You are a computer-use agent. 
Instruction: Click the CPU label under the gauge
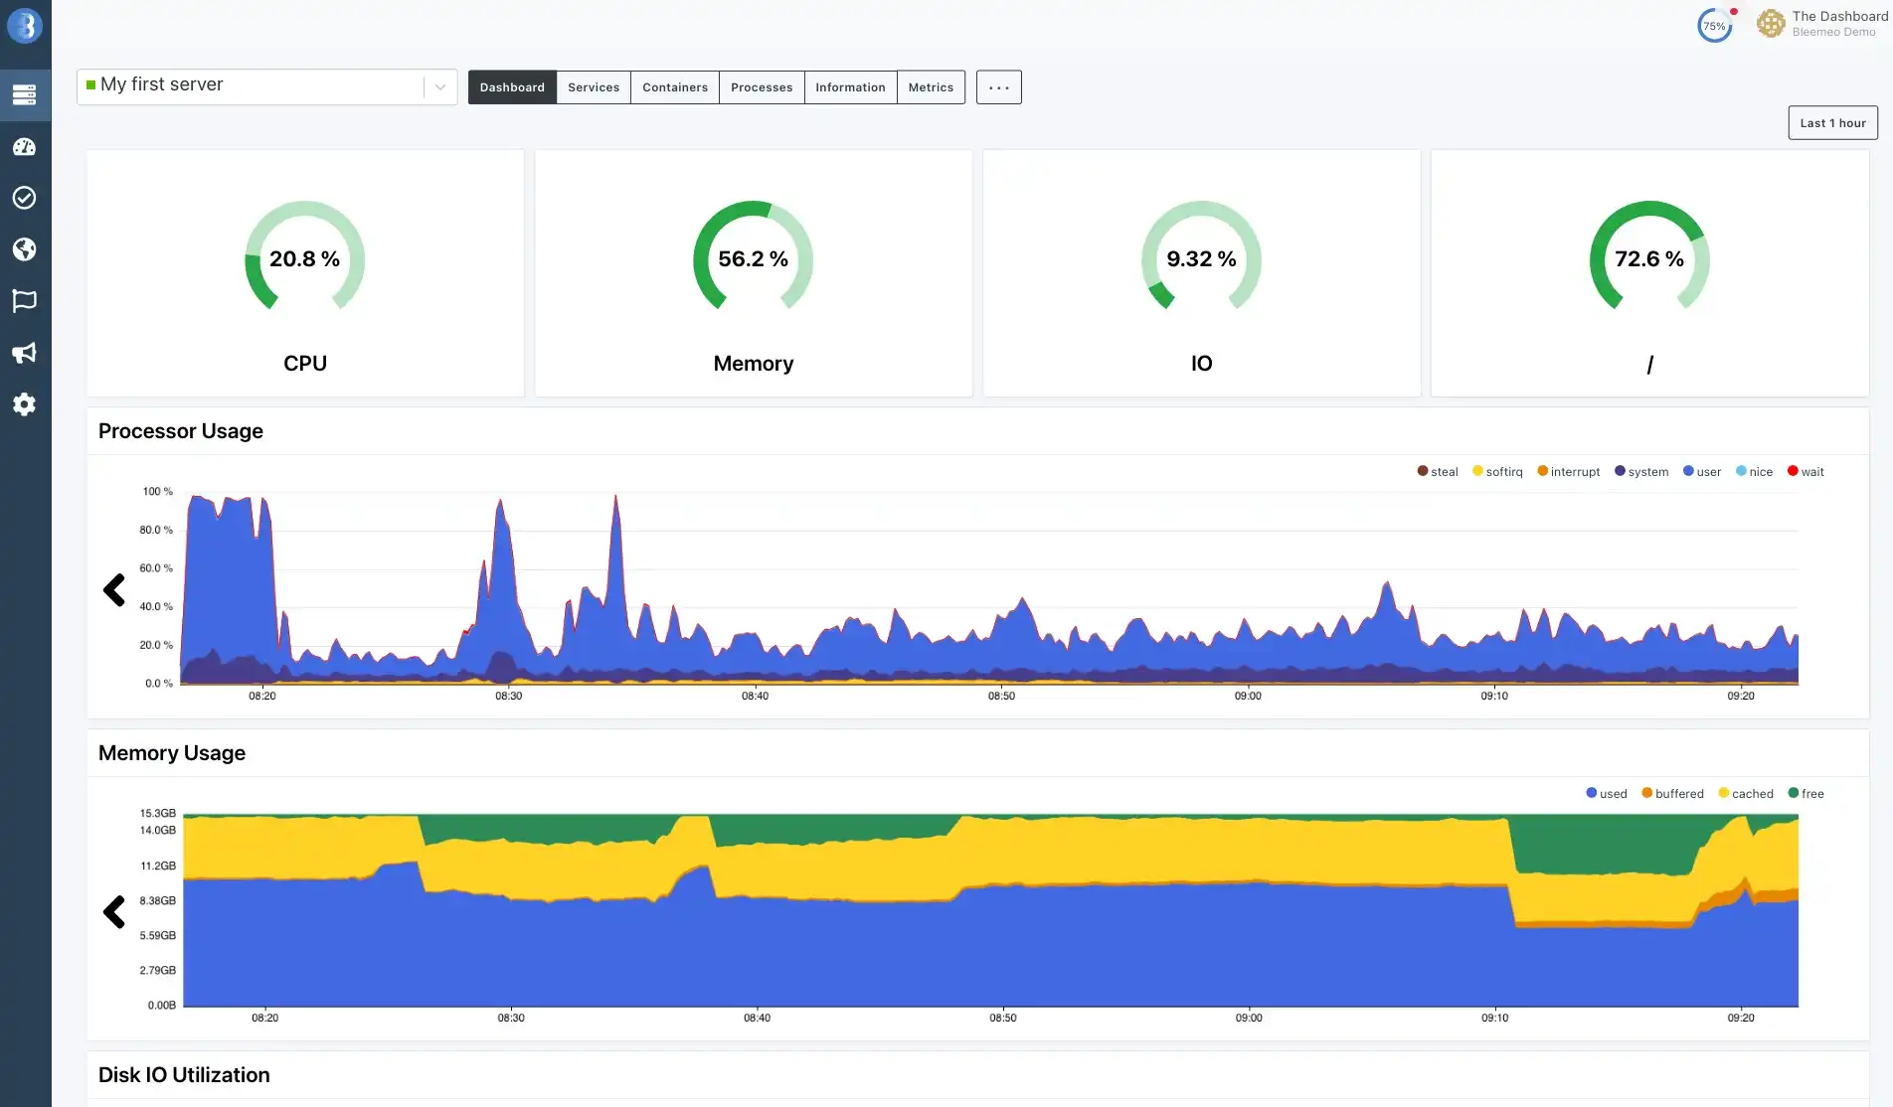click(305, 364)
